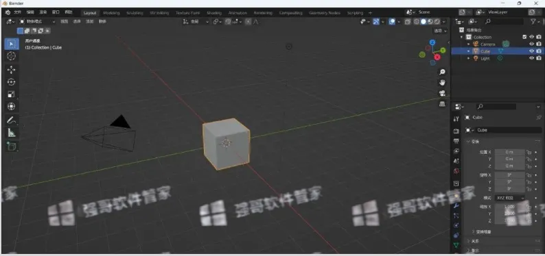This screenshot has height=256, width=545.
Task: Hide Collection with its eye icon
Action: pyautogui.click(x=531, y=37)
